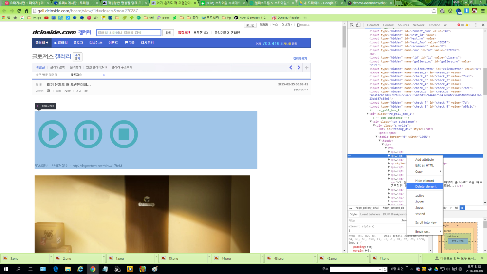The height and width of the screenshot is (274, 487).
Task: Click the 검색 search button
Action: [168, 33]
